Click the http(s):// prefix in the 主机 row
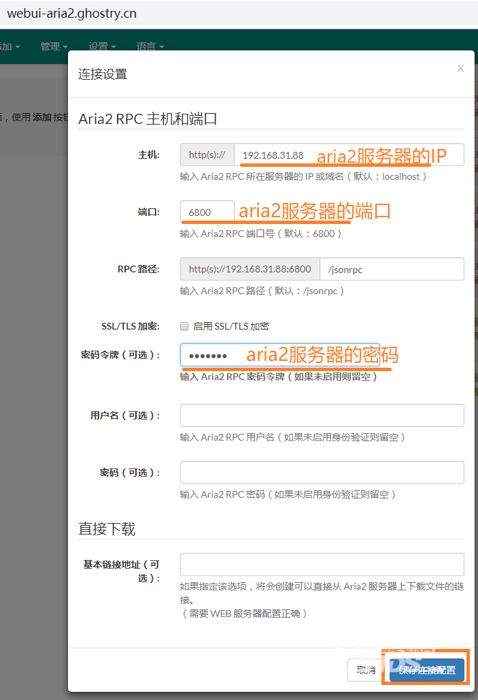The width and height of the screenshot is (478, 700). click(207, 155)
